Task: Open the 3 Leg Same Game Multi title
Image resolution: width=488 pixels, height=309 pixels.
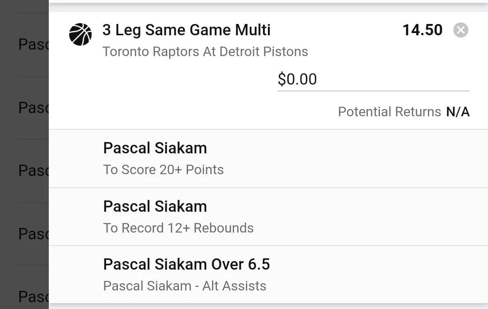Action: pos(186,30)
